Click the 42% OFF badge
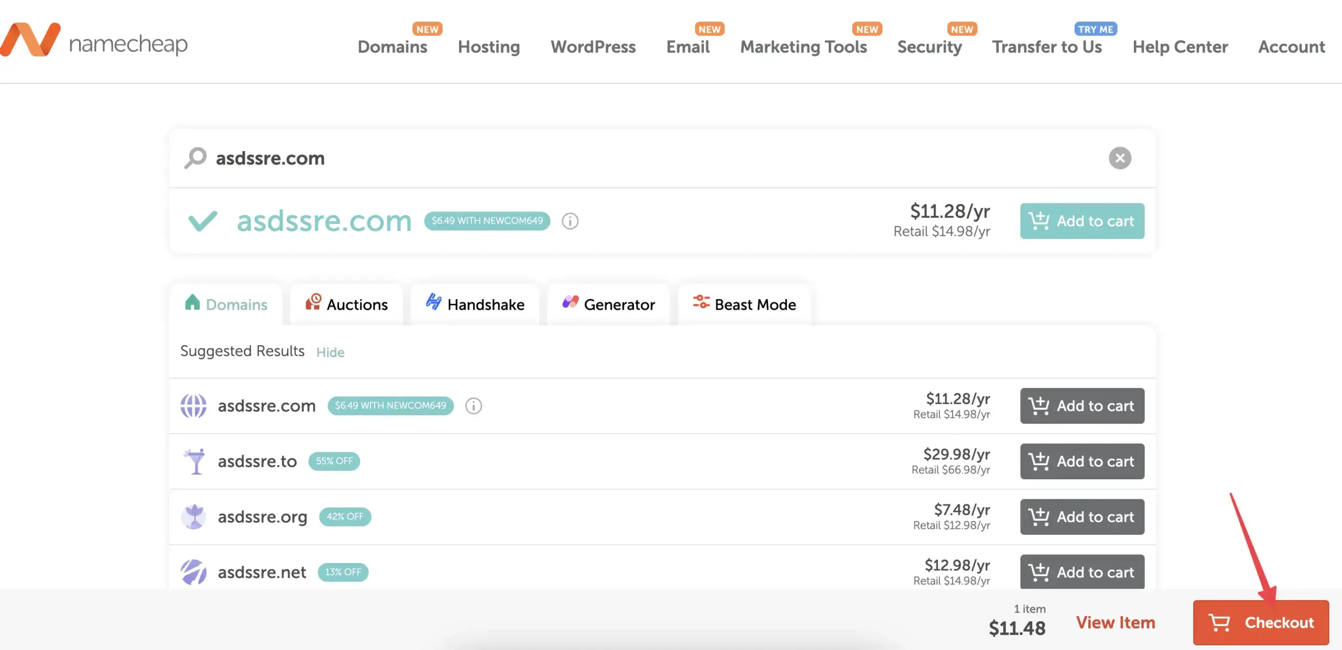1342x650 pixels. pos(345,516)
